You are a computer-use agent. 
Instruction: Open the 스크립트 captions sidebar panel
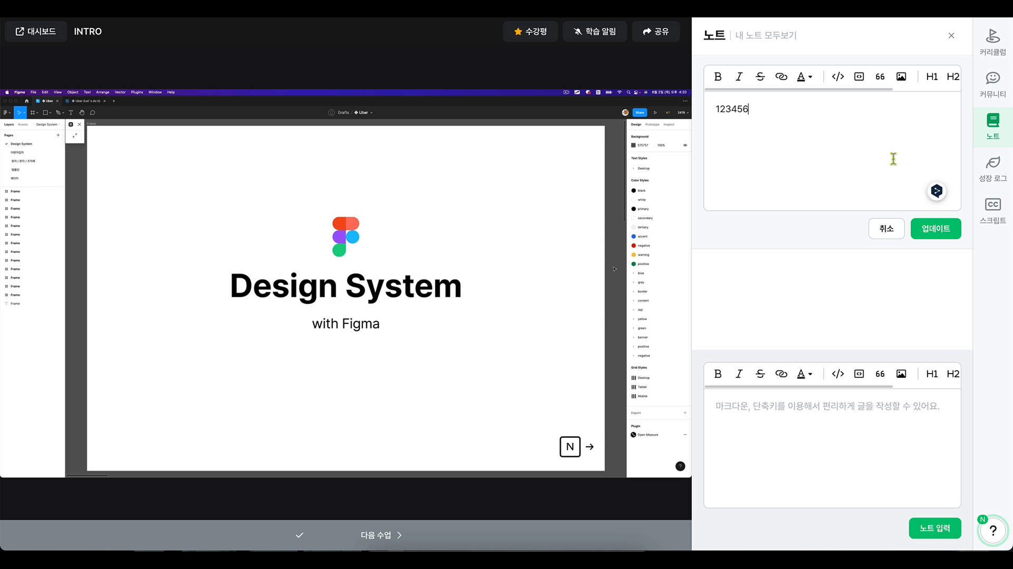[x=992, y=211]
